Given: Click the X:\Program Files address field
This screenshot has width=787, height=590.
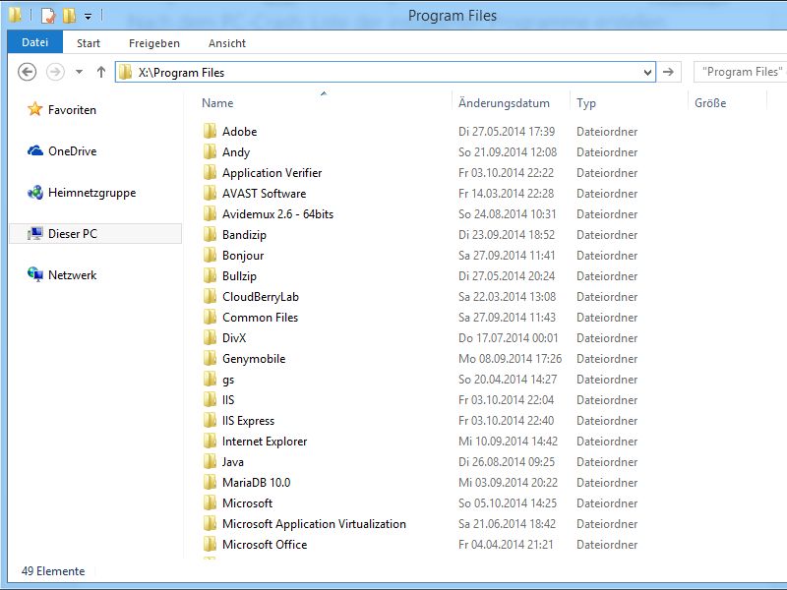Looking at the screenshot, I should [x=386, y=72].
